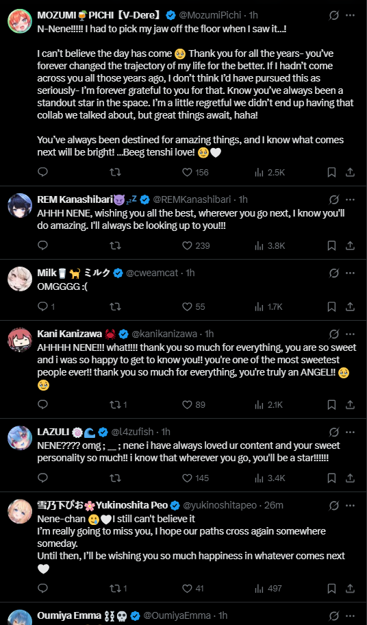Open Grok icon on REM Kanashibari's tweet
This screenshot has height=625, width=367.
click(334, 199)
